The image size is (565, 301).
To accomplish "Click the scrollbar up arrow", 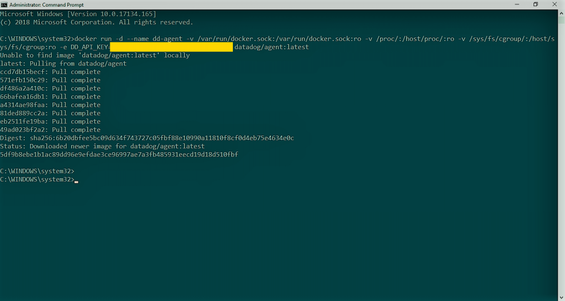I will (562, 13).
